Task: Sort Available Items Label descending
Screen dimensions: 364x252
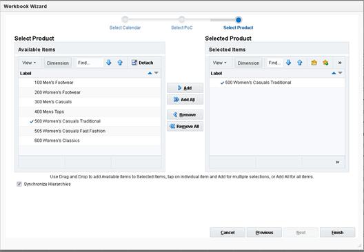Action: (156, 73)
